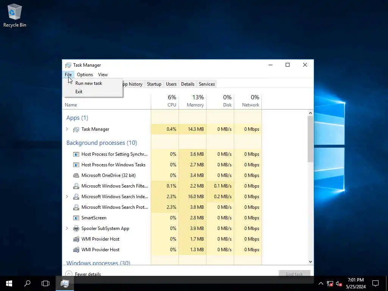
Task: Open the network status tray icon
Action: [330, 283]
